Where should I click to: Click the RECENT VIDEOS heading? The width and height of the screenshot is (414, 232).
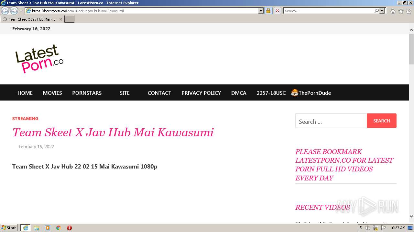322,208
